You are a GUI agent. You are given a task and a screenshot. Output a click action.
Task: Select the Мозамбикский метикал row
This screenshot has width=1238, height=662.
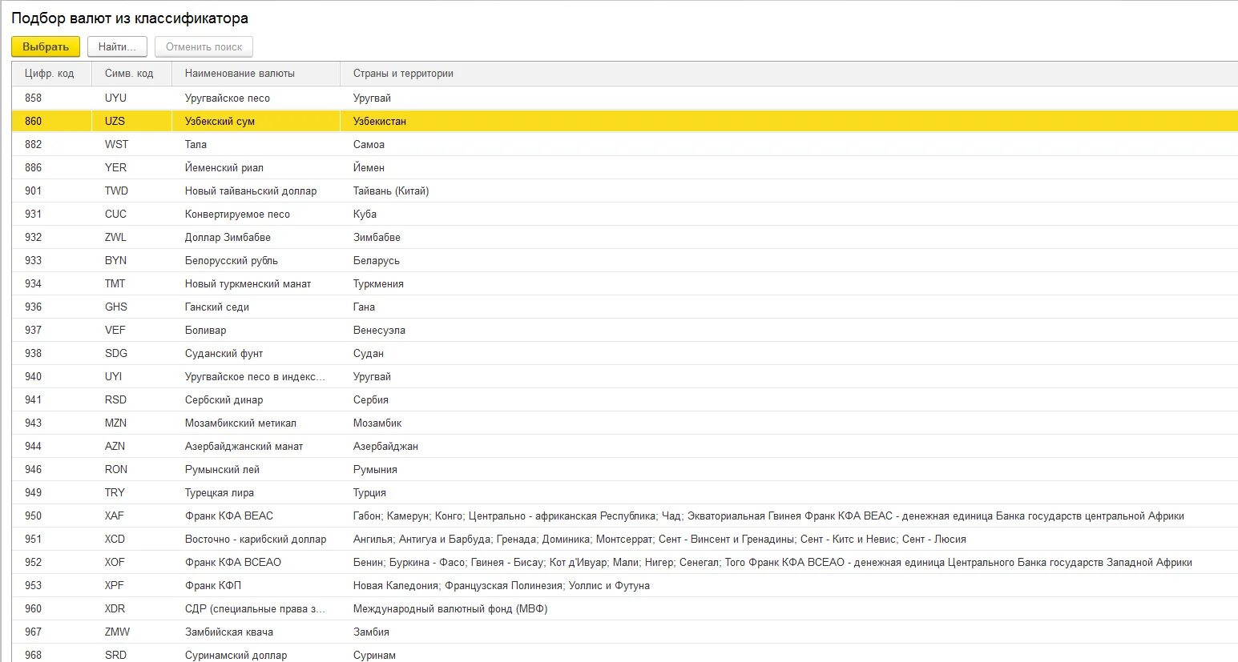(625, 423)
